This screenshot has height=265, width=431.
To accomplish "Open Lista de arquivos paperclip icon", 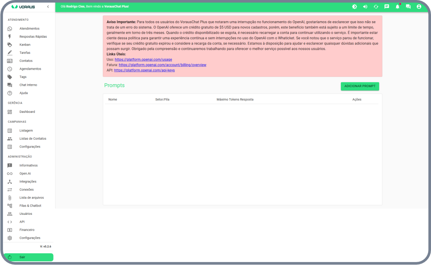I will tap(10, 198).
